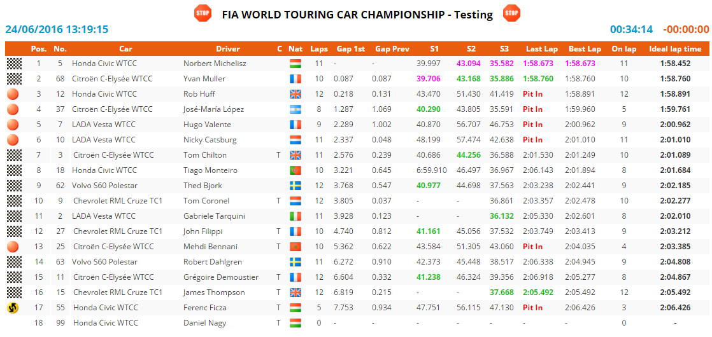Click the Argentine flag beside José-María López
The image size is (712, 337).
(x=295, y=109)
